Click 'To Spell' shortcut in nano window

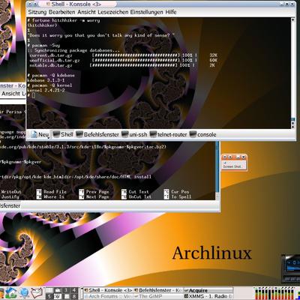pyautogui.click(x=181, y=196)
